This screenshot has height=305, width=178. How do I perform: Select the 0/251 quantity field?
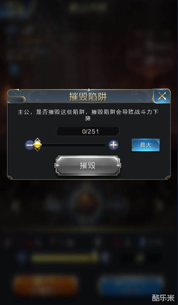click(x=88, y=131)
